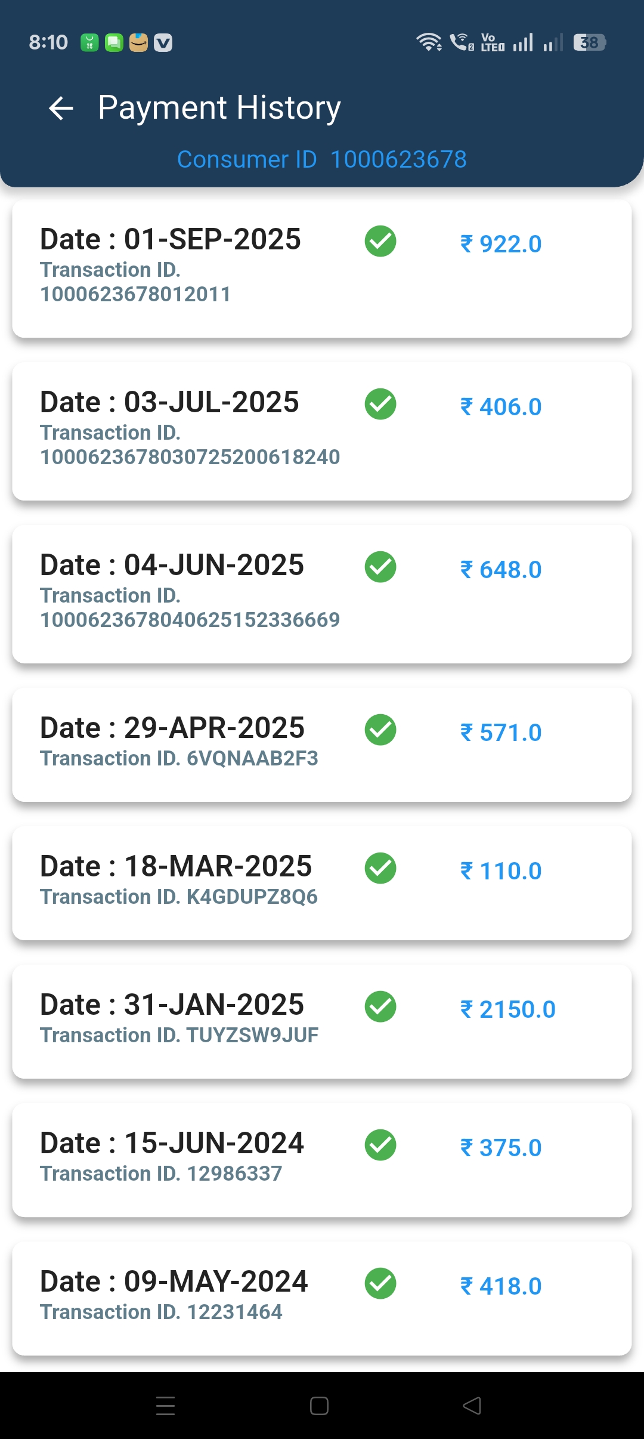
Task: Open the Consumer ID 1000623678 link
Action: 322,159
